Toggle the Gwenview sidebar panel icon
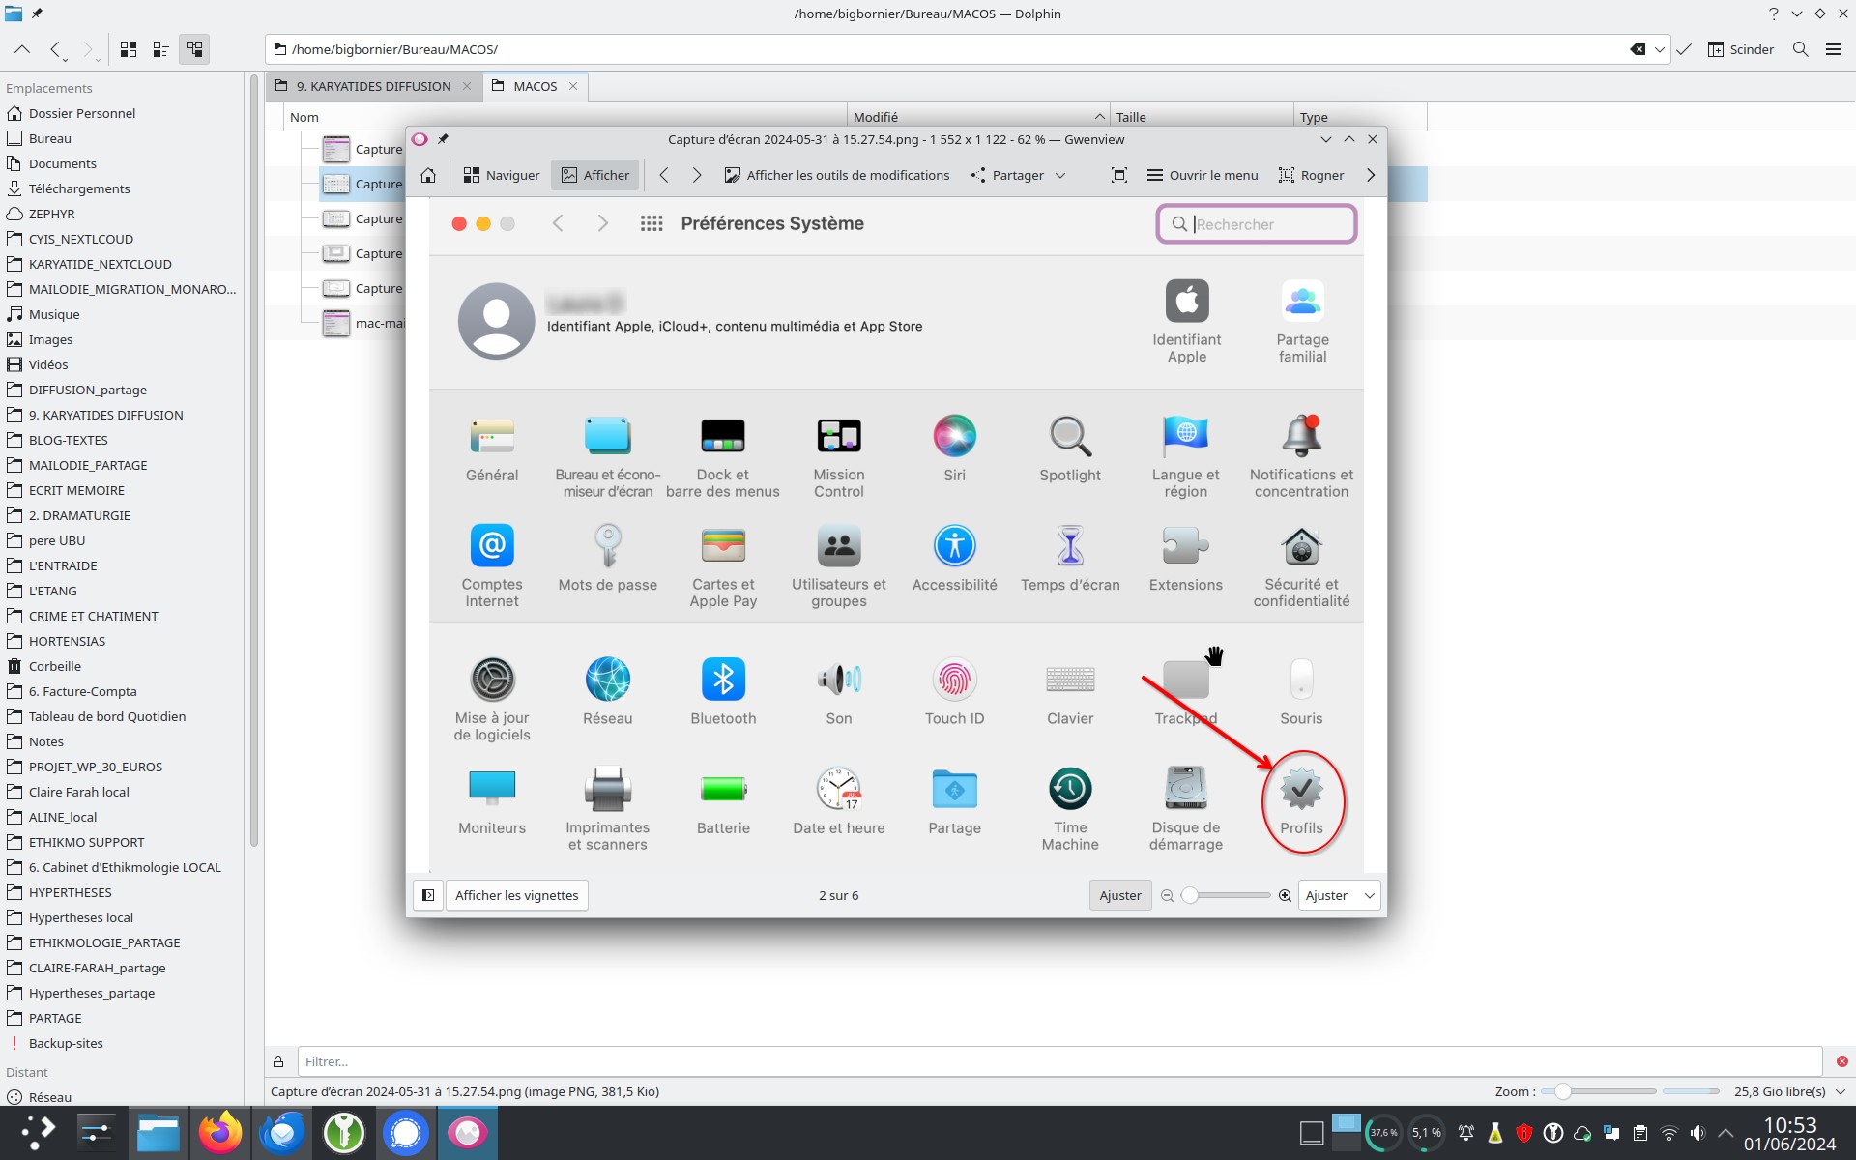The width and height of the screenshot is (1856, 1160). click(x=427, y=895)
